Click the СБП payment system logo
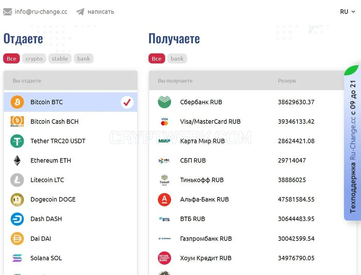 click(164, 160)
